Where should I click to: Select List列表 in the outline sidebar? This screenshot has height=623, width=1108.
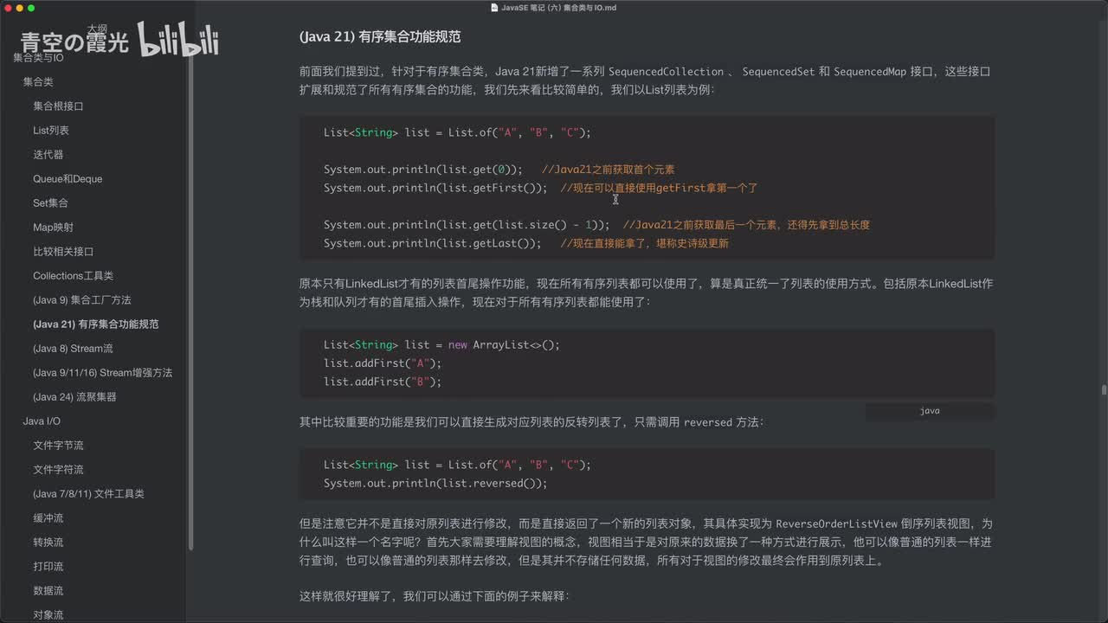[51, 130]
